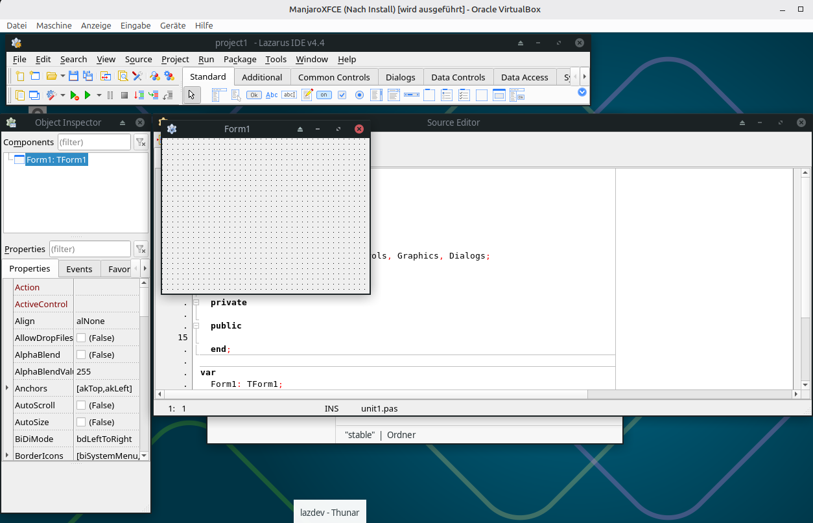
Task: Pick the TLabel 'Abc' component
Action: click(272, 95)
